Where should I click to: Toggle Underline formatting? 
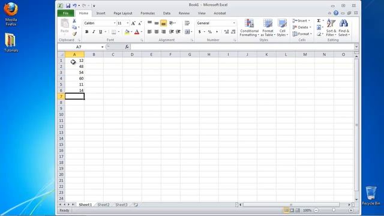tap(100, 32)
